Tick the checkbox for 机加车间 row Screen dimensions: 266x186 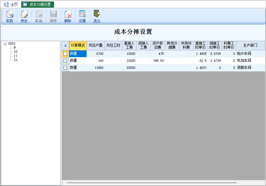click(x=65, y=61)
